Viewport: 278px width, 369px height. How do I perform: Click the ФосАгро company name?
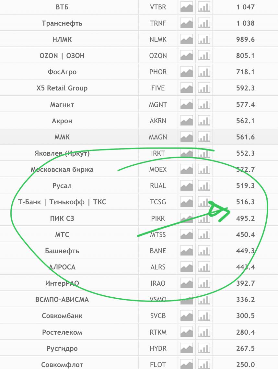click(x=62, y=72)
